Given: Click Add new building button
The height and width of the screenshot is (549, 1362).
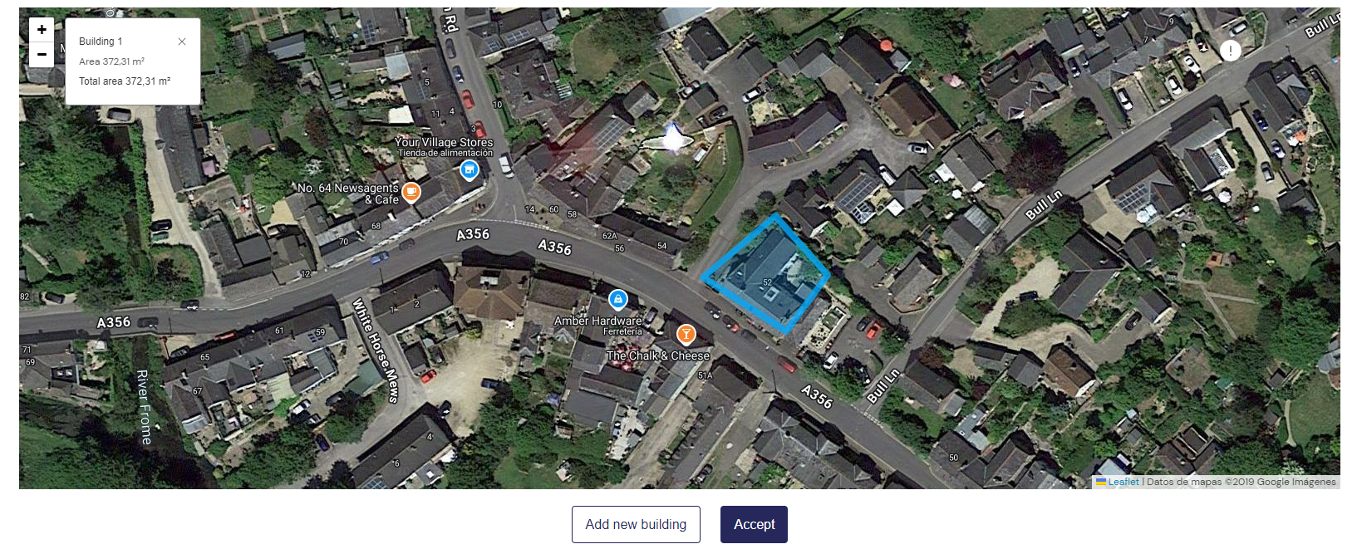Looking at the screenshot, I should point(636,524).
